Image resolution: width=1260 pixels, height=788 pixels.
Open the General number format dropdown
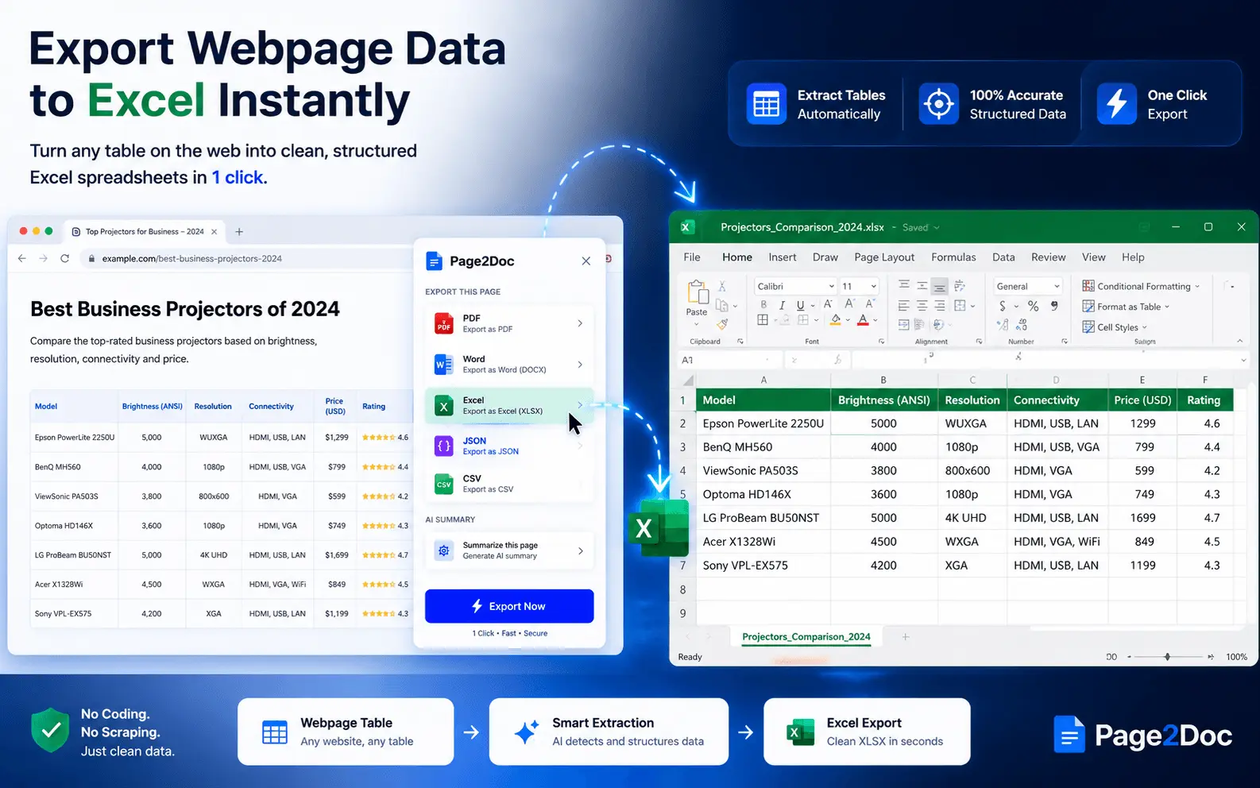point(1057,287)
